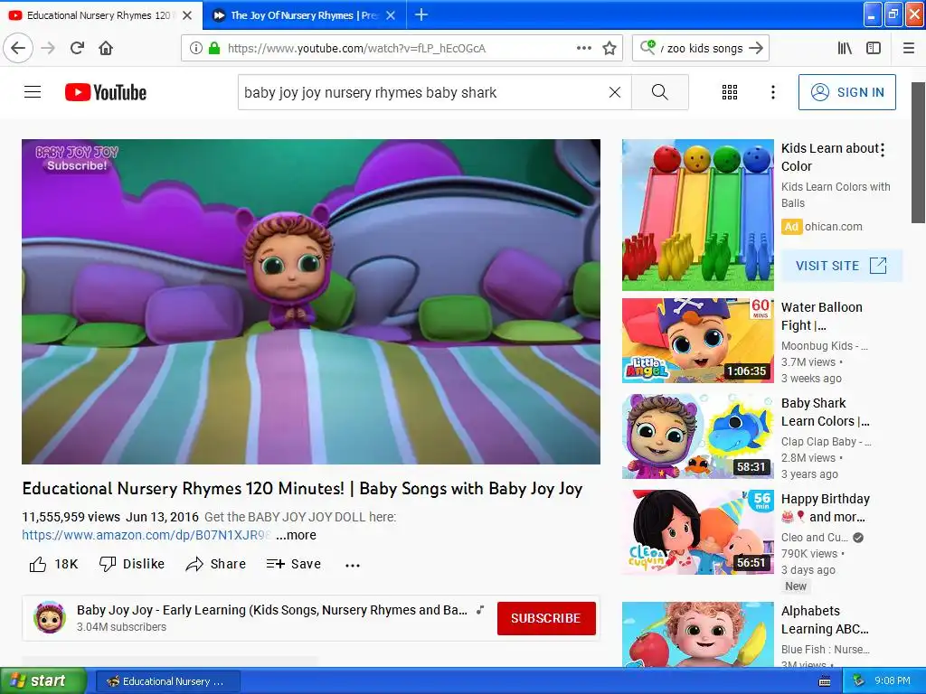Open the browser home page icon
The height and width of the screenshot is (694, 926).
[x=106, y=48]
